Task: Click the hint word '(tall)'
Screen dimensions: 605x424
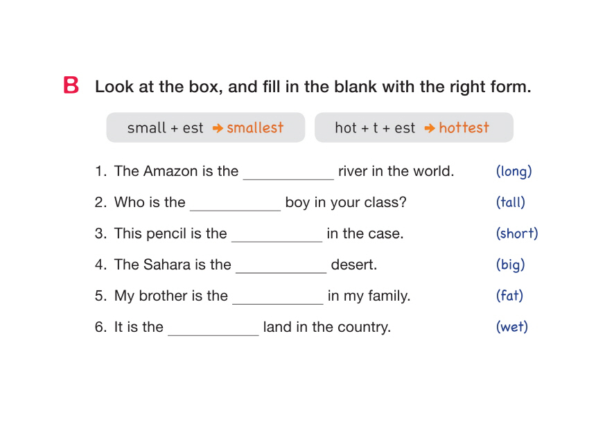Action: pos(510,202)
